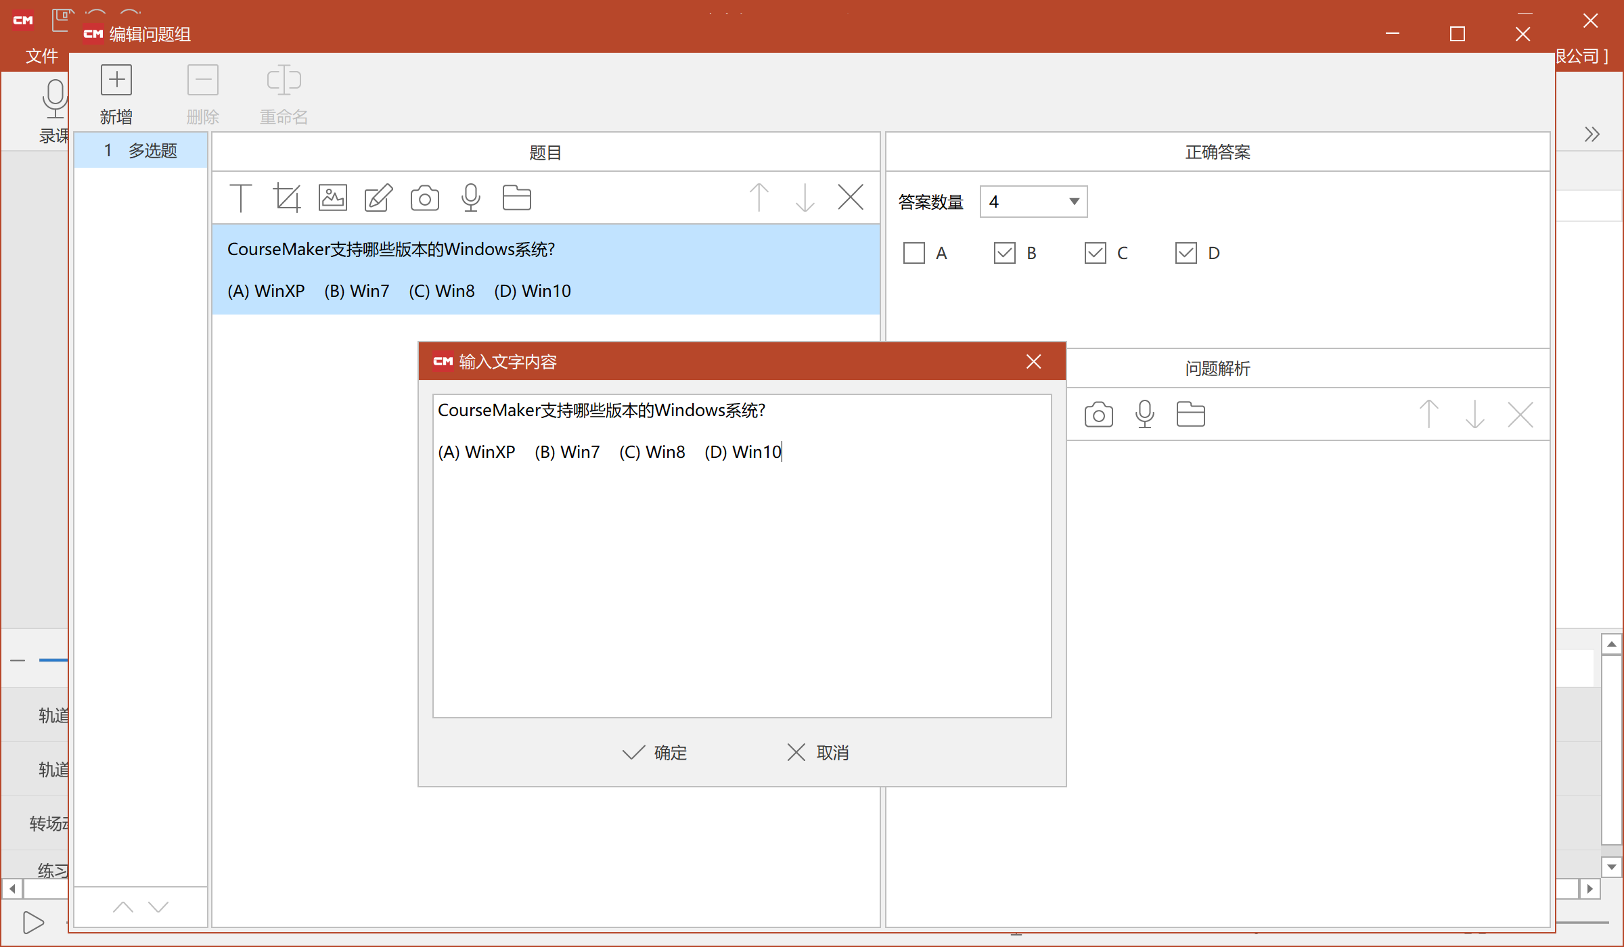The image size is (1624, 947).
Task: Close the 输入文字内容 dialog
Action: pyautogui.click(x=1033, y=362)
